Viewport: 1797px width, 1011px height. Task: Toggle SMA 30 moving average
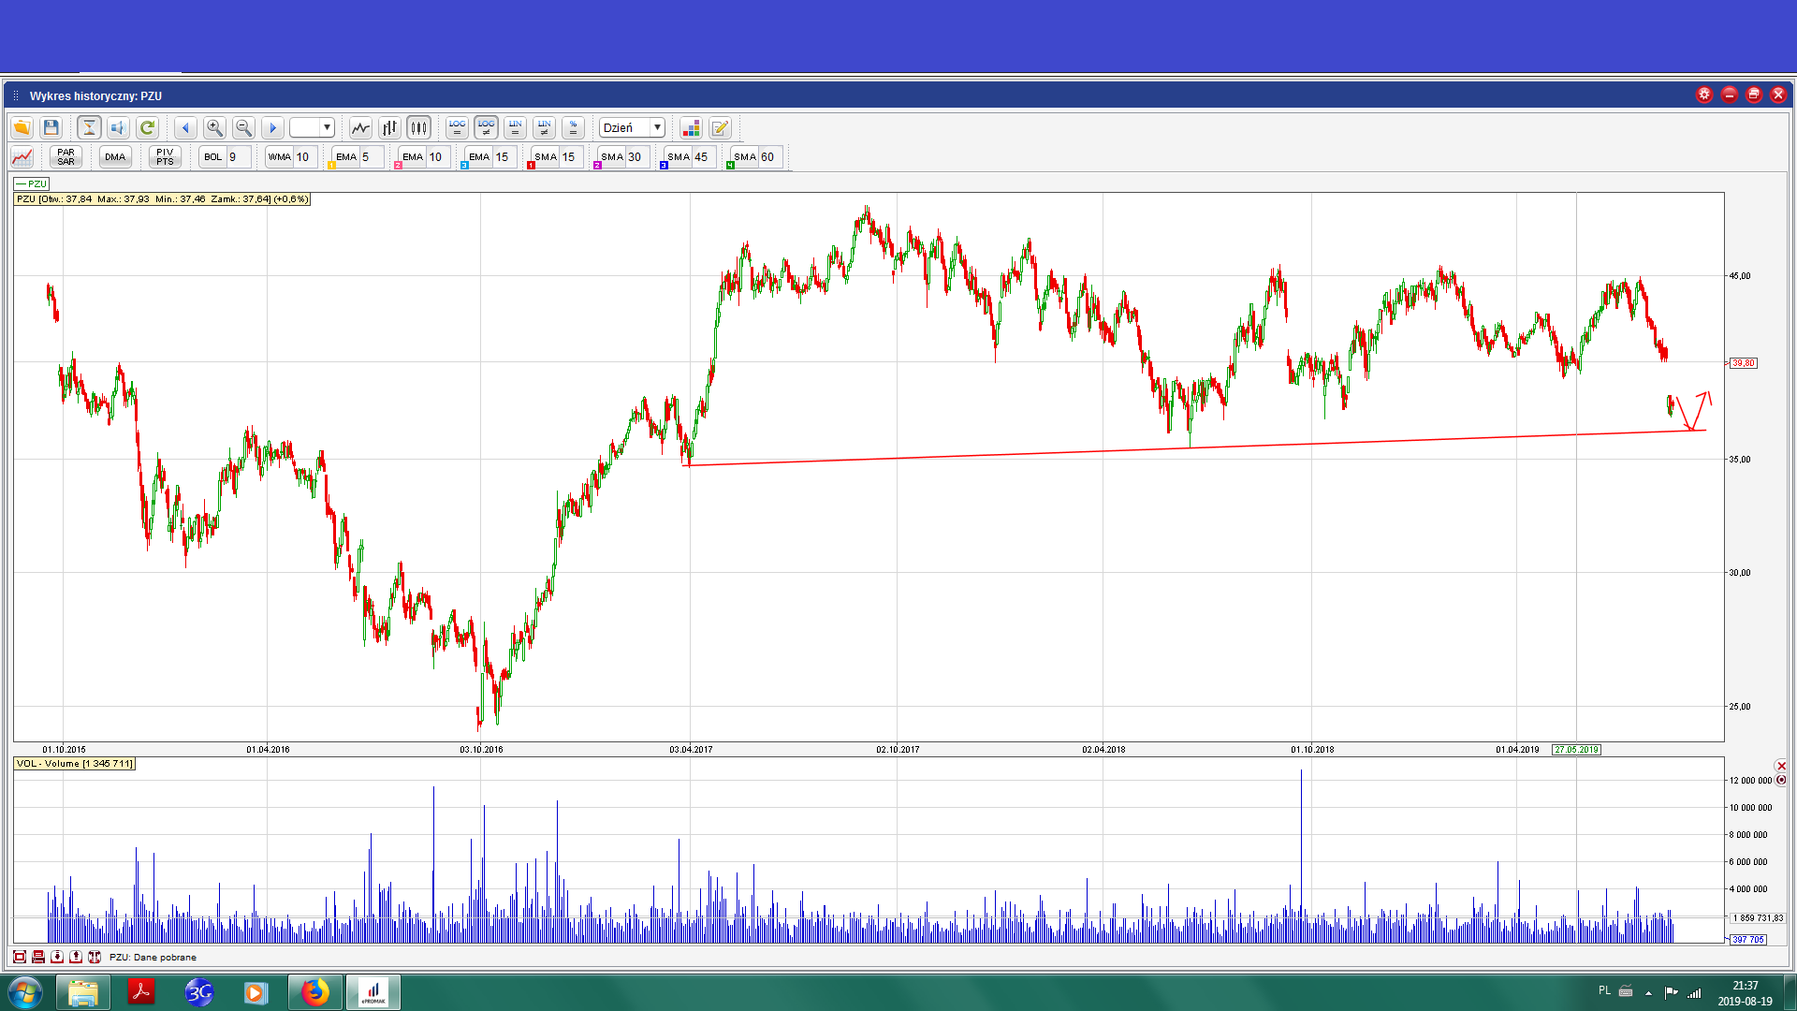coord(612,156)
